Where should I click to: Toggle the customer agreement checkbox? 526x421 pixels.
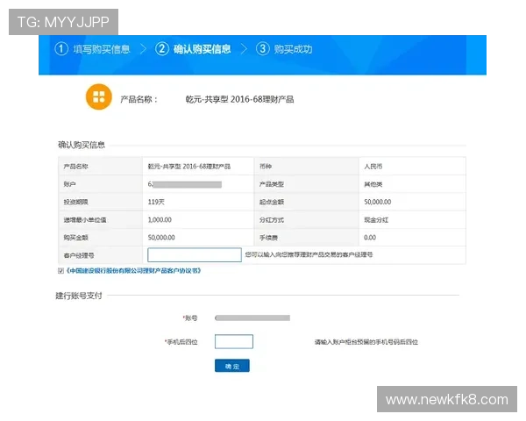60,271
